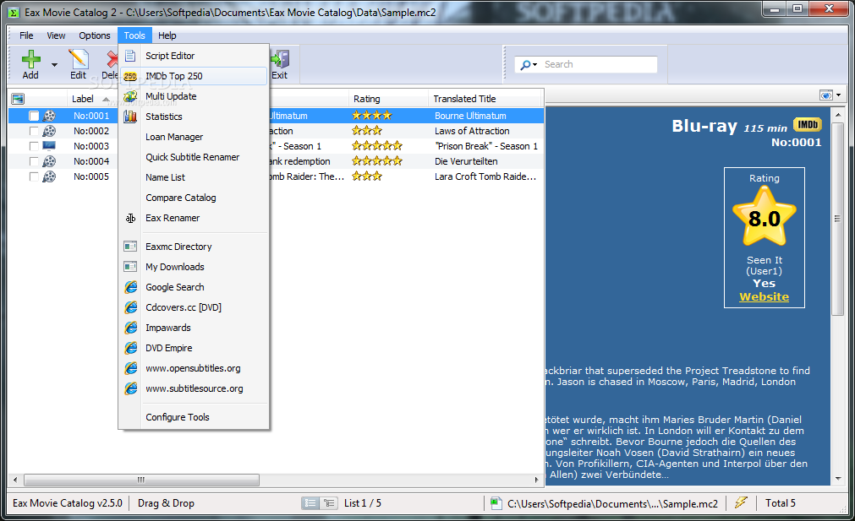Click the picture column header icon

18,99
